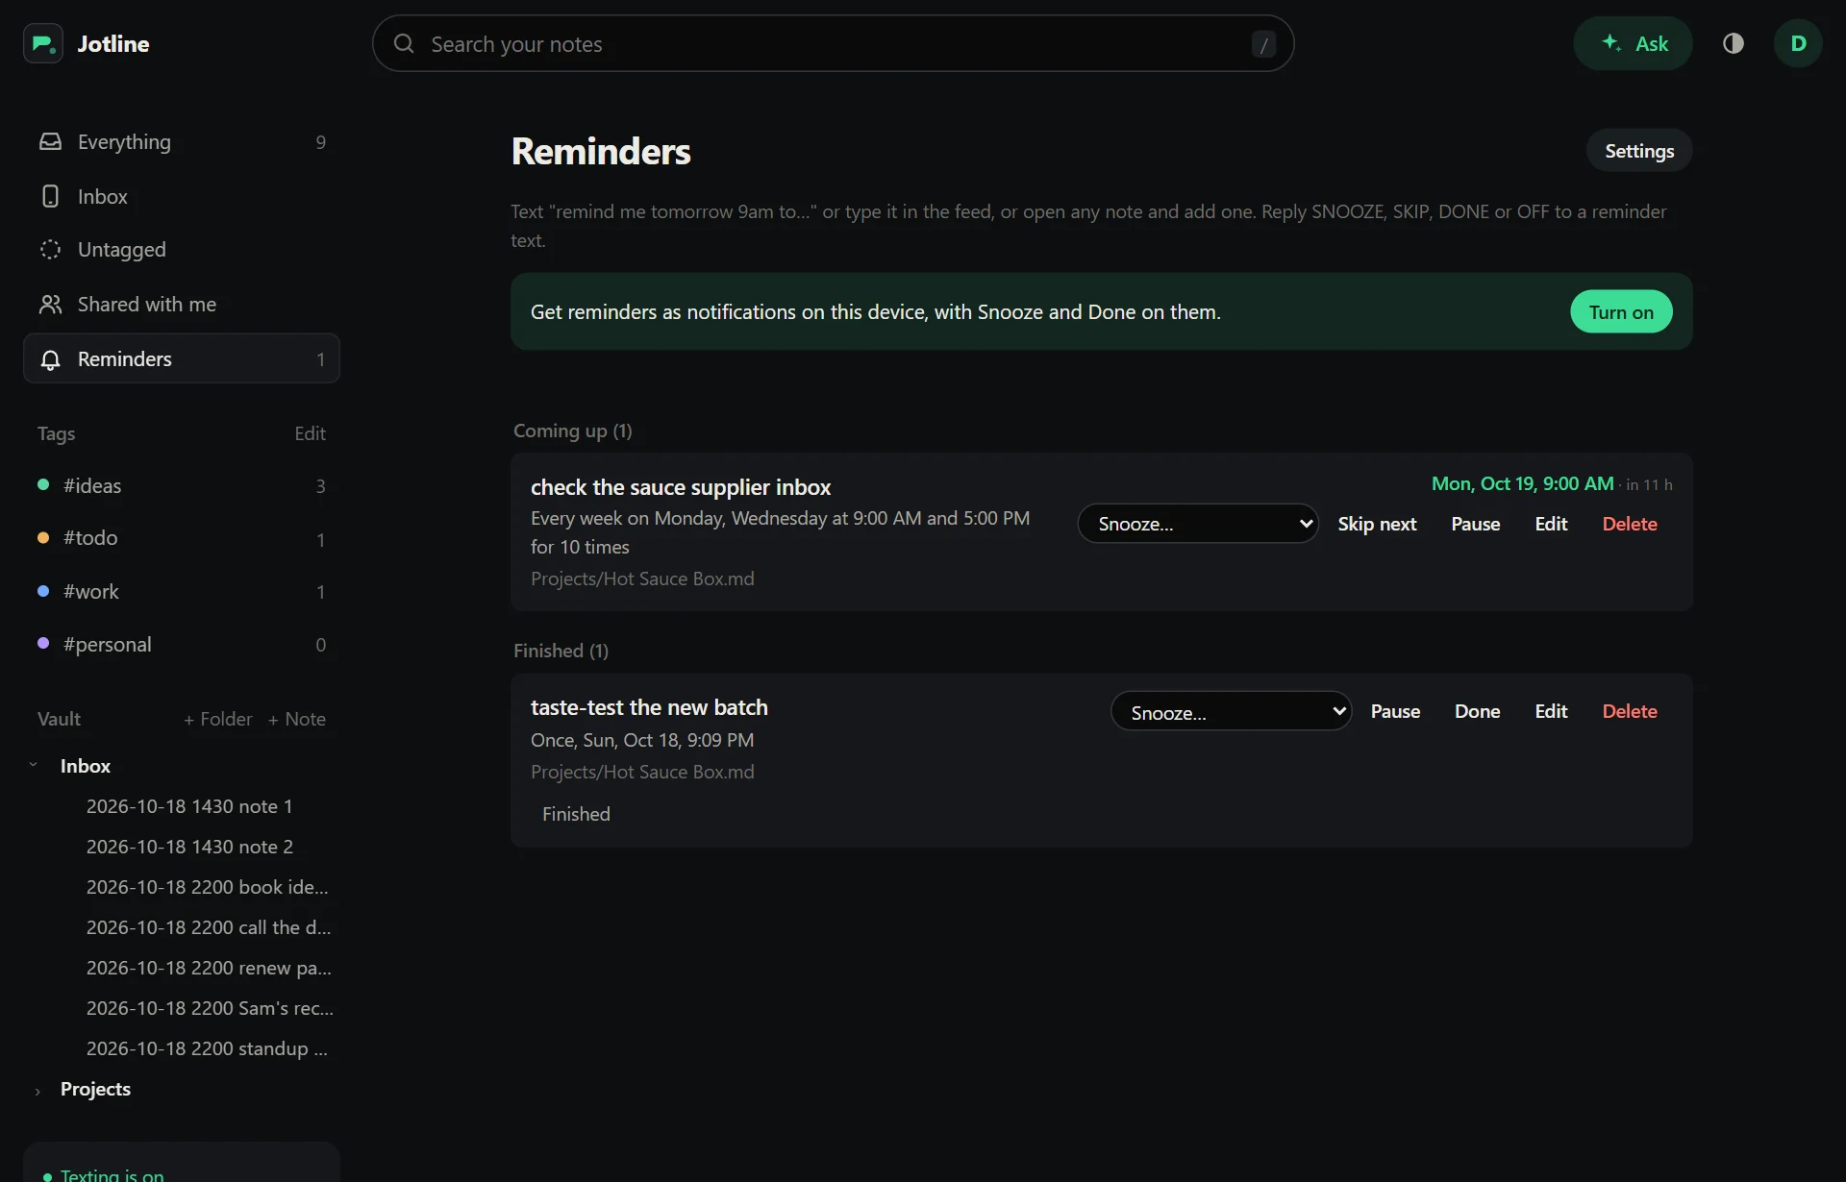Click the Shared with me people icon
The height and width of the screenshot is (1182, 1846).
(50, 305)
